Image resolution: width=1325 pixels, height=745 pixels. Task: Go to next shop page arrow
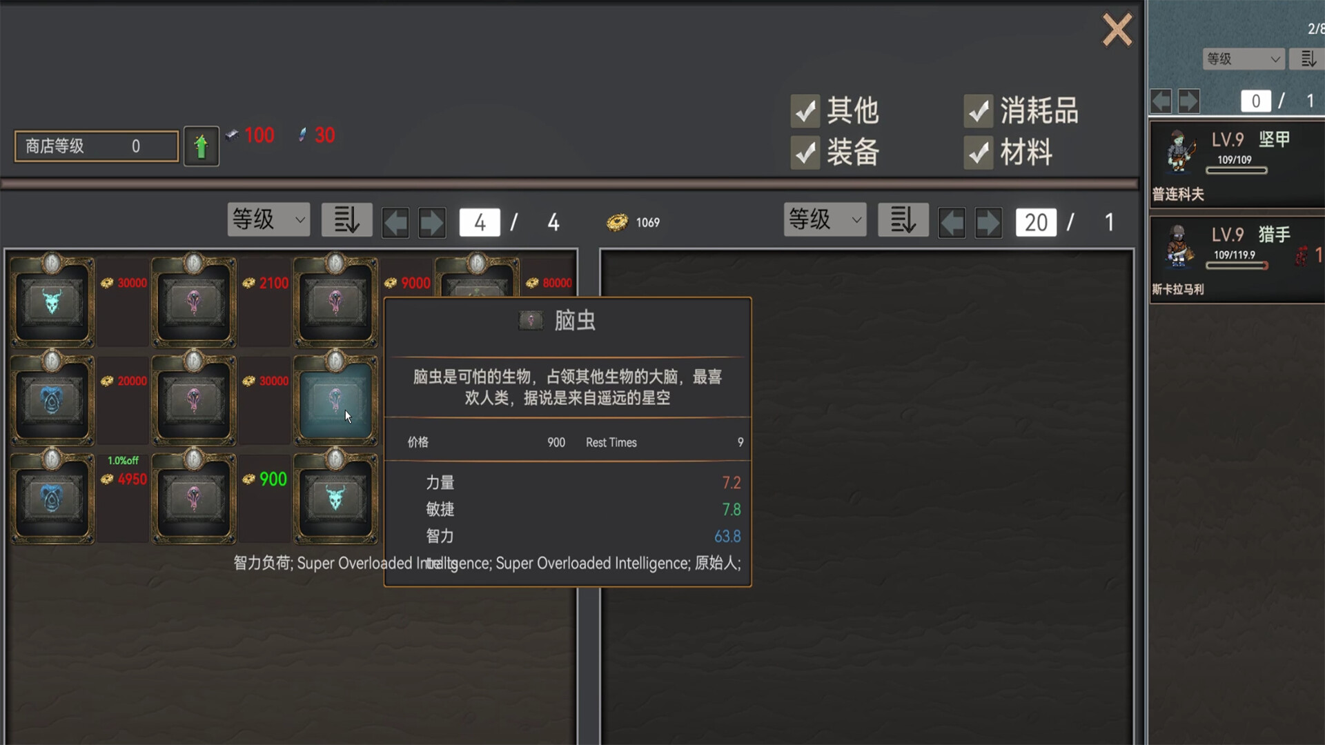click(x=432, y=222)
